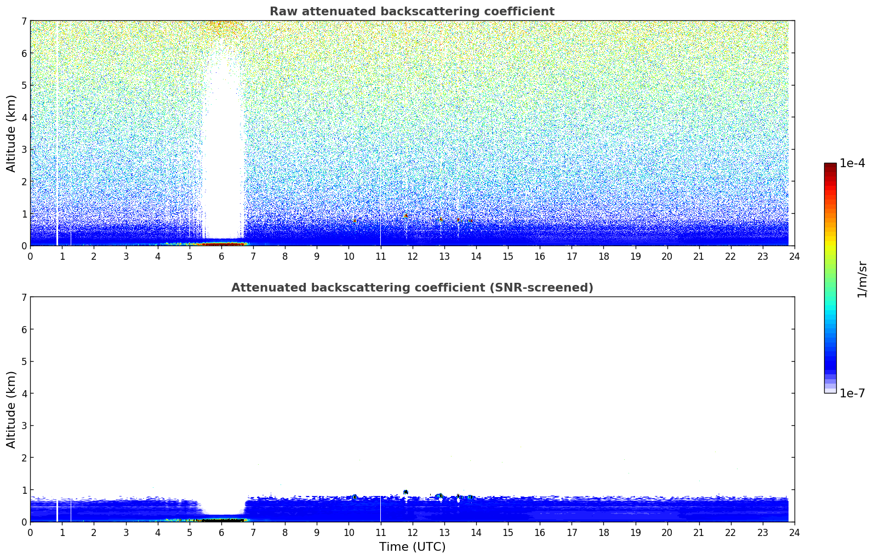Viewport: 874px width, 559px height.
Task: Click the red surface layer in the raw plot
Action: 222,243
